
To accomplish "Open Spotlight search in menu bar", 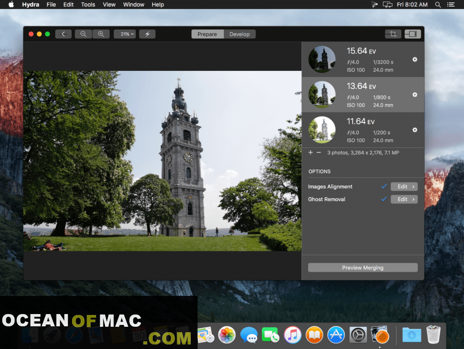I will coord(438,5).
